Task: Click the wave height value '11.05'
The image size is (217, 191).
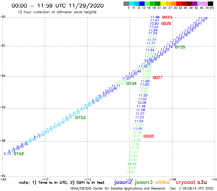Action: coord(138,129)
